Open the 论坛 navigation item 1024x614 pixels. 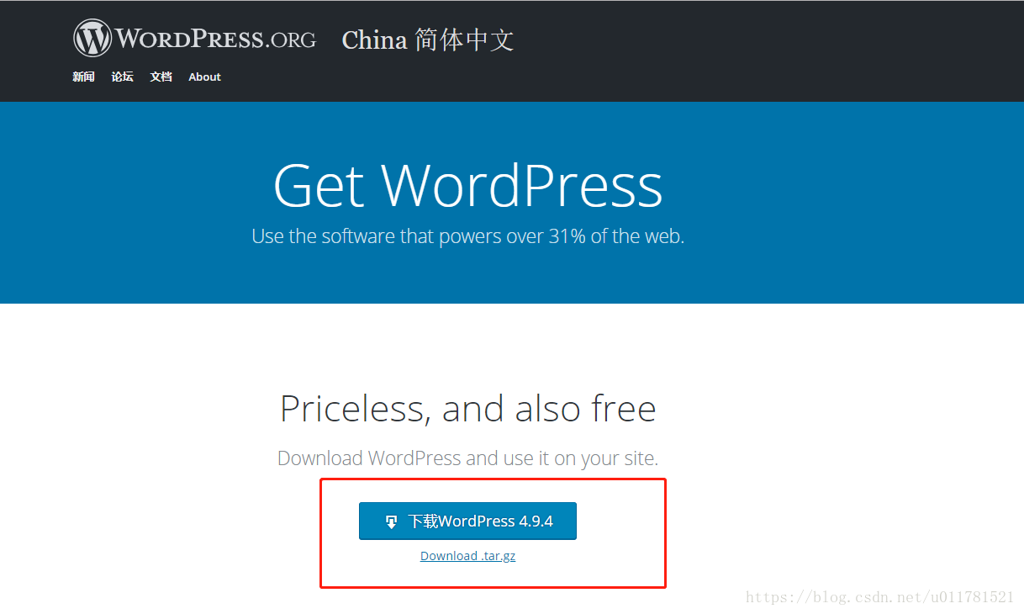click(x=122, y=77)
